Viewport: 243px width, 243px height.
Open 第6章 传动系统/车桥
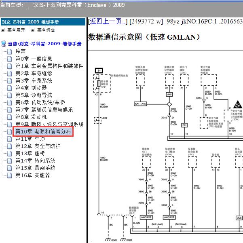40,102
